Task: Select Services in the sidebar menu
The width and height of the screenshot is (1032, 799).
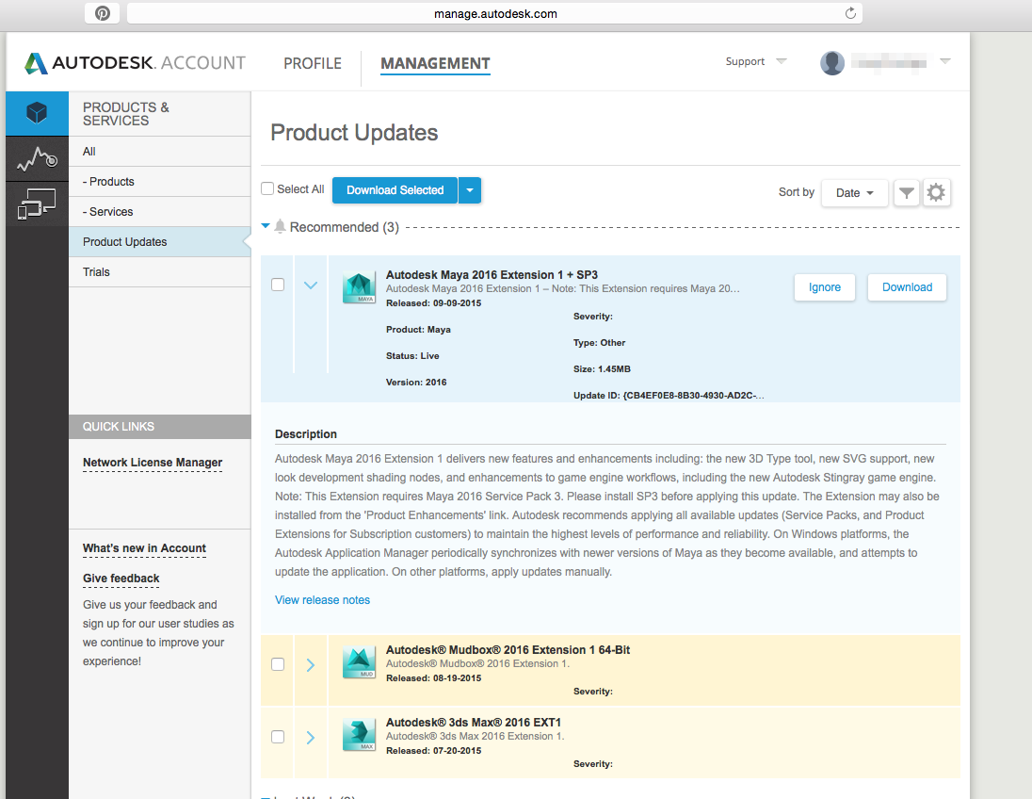Action: pos(160,212)
